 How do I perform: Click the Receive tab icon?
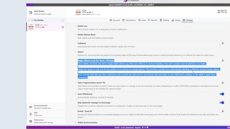tap(149, 20)
